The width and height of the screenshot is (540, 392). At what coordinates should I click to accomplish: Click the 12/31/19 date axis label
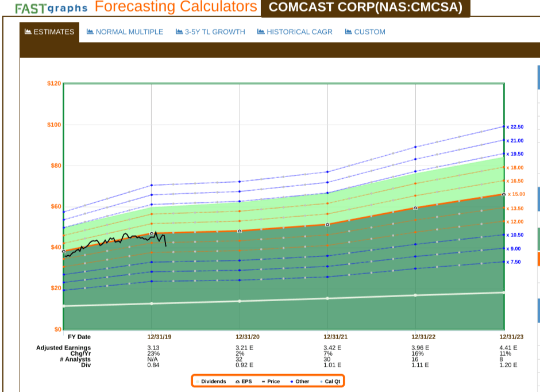click(x=159, y=337)
